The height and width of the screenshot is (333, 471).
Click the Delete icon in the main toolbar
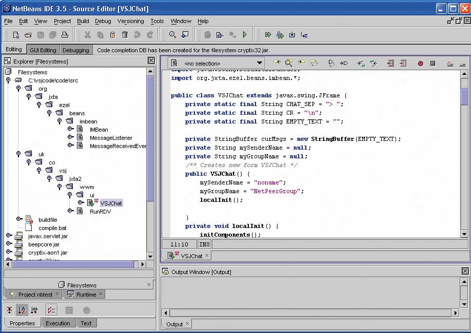pos(125,34)
